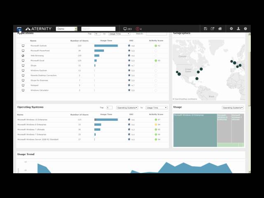Click the page scrollbar up arrow
Viewport: 264px width, 198px height.
click(249, 34)
